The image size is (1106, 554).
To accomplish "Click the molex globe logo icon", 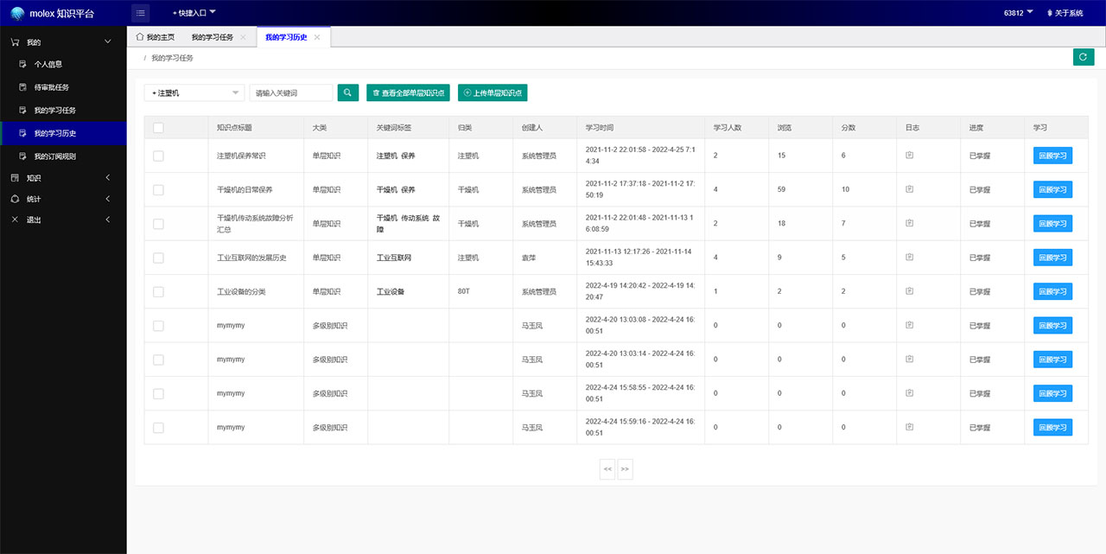I will tap(17, 13).
